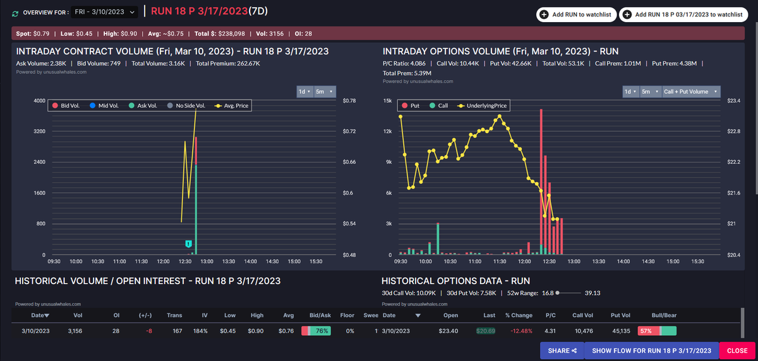This screenshot has width=758, height=361.
Task: Sort by the P/C column header
Action: tap(550, 315)
